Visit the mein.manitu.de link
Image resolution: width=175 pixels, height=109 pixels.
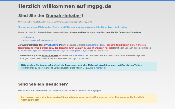[x=80, y=56]
